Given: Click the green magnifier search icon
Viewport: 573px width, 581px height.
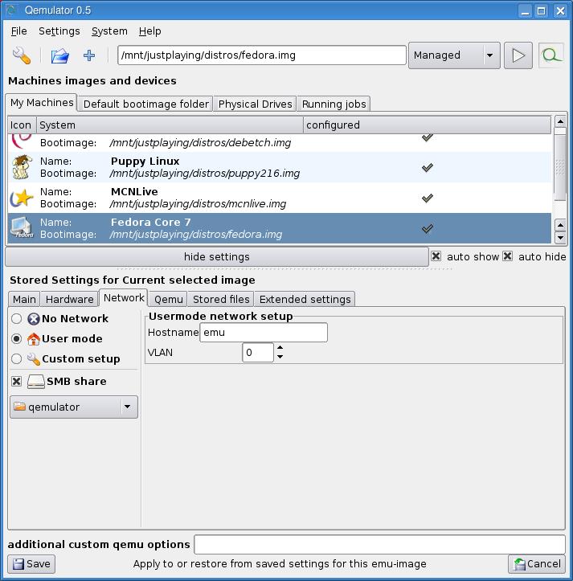Looking at the screenshot, I should pos(550,55).
